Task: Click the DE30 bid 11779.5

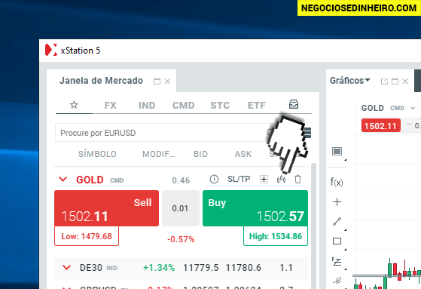Action: coord(201,268)
